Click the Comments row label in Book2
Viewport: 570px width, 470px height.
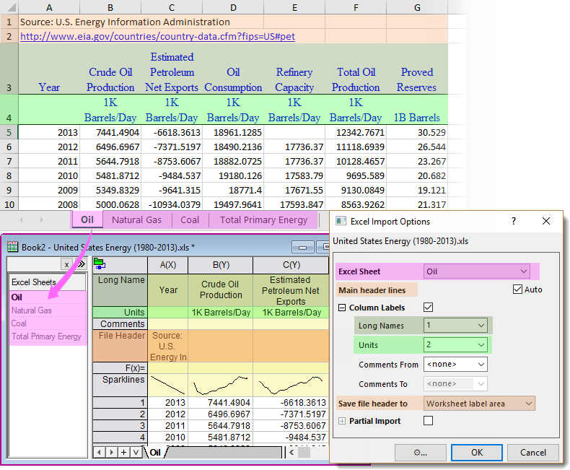[120, 323]
